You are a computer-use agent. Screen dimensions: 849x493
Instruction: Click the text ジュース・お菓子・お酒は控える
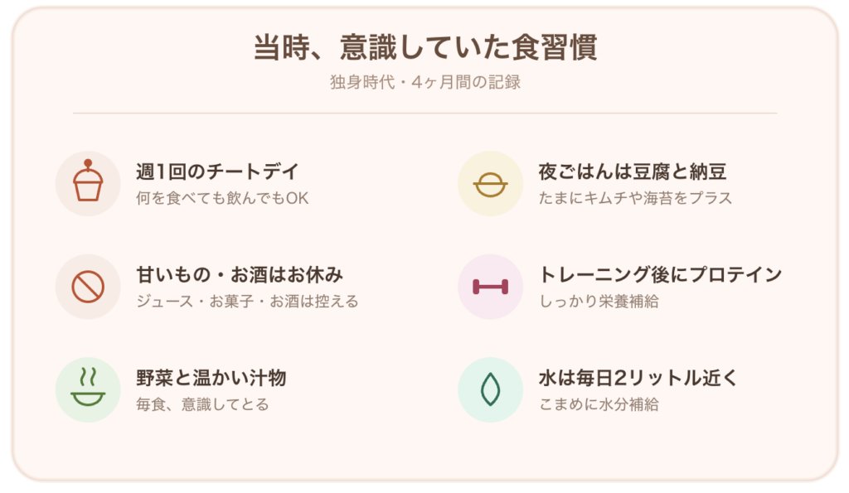247,302
